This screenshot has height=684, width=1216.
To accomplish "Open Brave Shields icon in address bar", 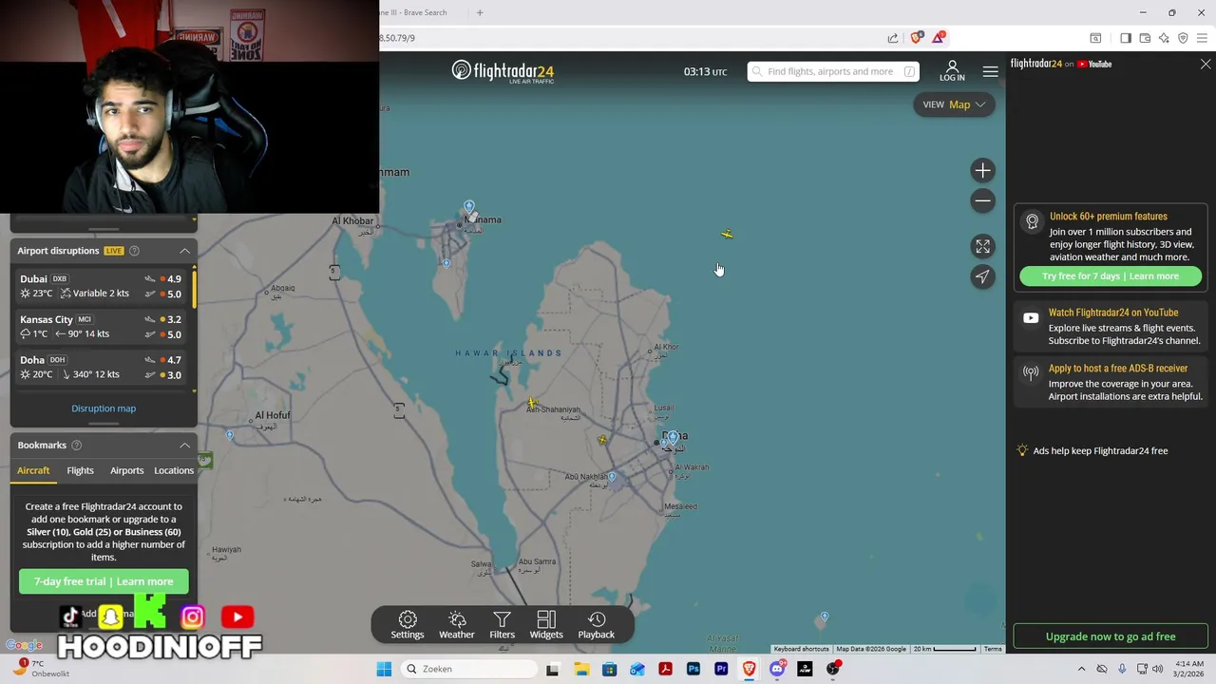I will (916, 38).
